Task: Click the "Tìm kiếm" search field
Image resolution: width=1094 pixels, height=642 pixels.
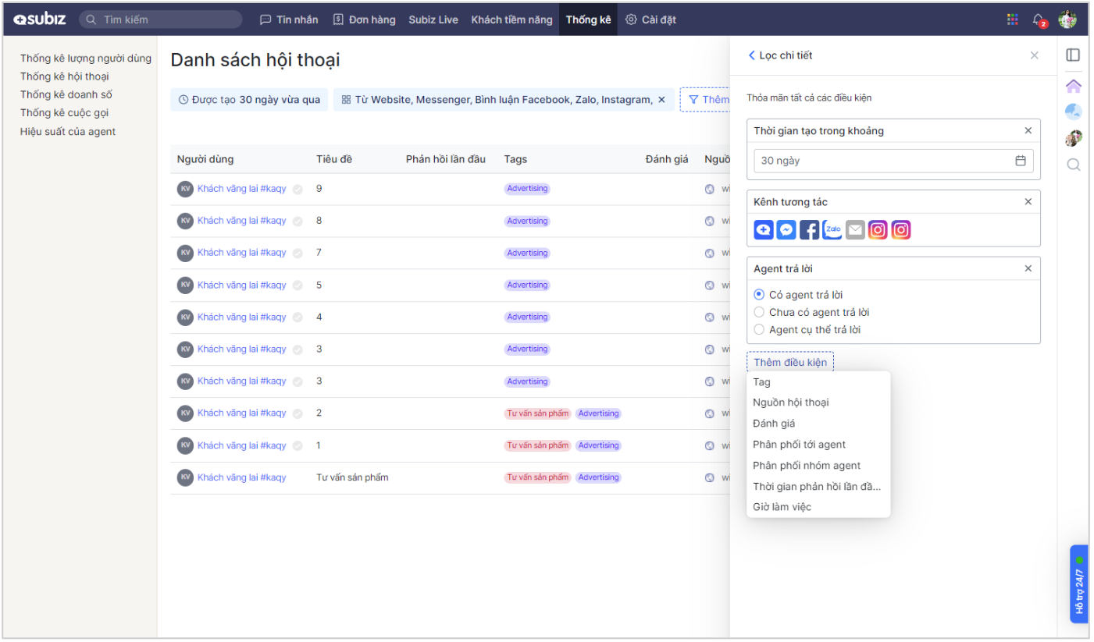Action: pos(161,20)
